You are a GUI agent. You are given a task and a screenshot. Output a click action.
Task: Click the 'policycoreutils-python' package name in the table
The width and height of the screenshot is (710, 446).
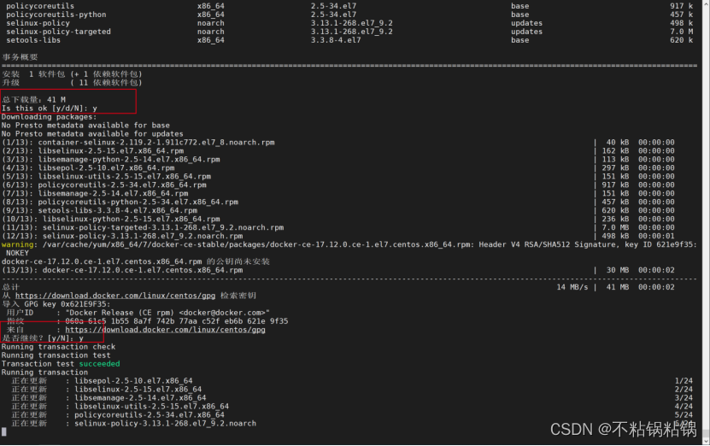tap(56, 15)
